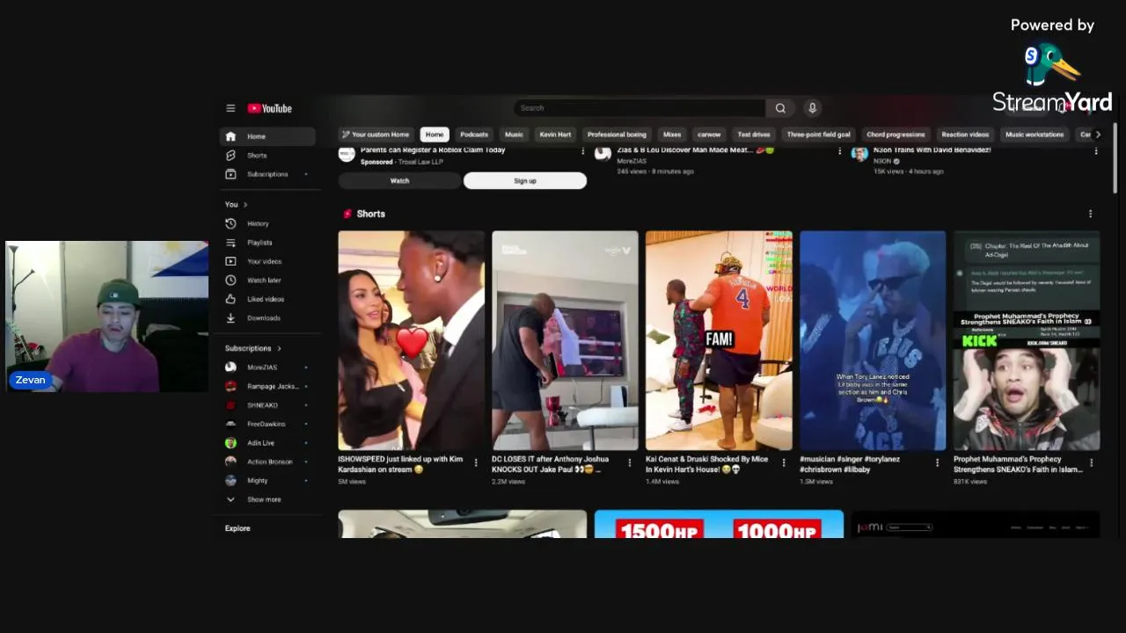
Task: Open Downloads in the sidebar
Action: [x=267, y=318]
